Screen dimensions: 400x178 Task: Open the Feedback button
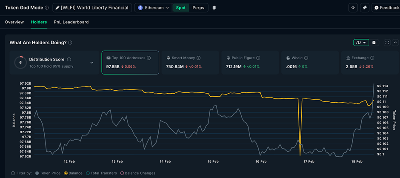tap(386, 8)
